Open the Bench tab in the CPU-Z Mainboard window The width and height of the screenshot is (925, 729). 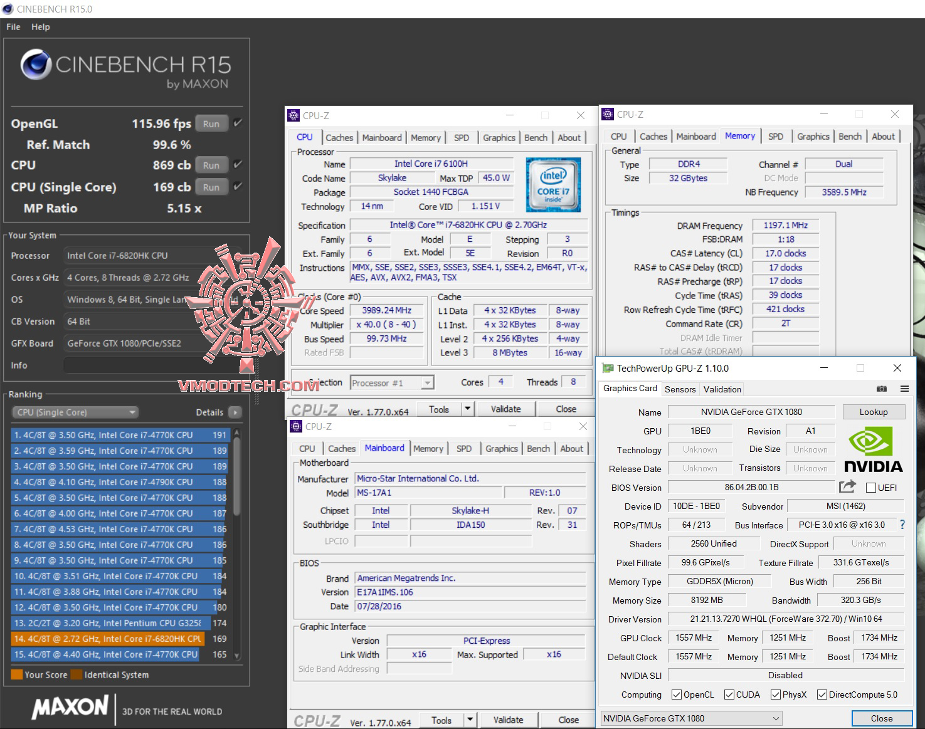[x=538, y=449]
